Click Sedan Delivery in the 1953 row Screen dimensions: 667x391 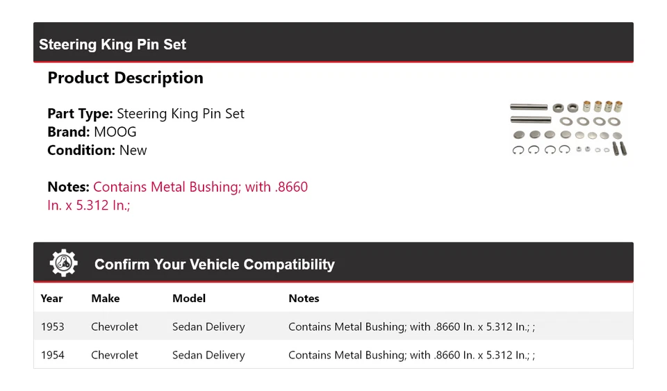pos(208,326)
